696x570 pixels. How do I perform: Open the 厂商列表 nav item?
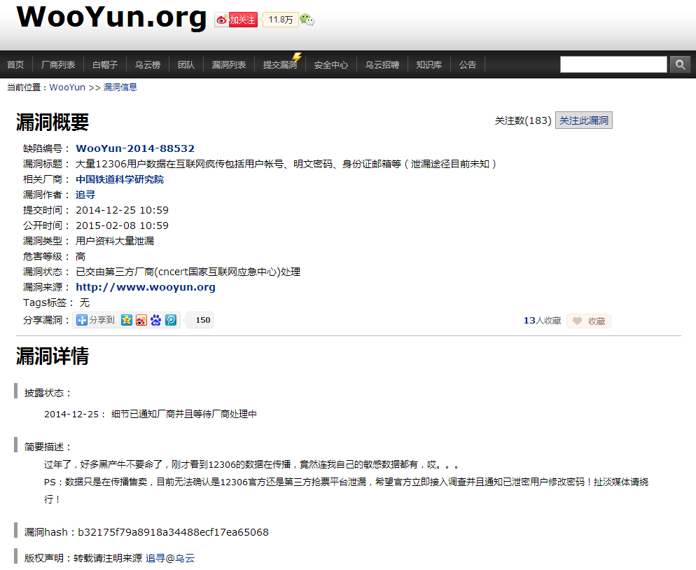[x=58, y=65]
